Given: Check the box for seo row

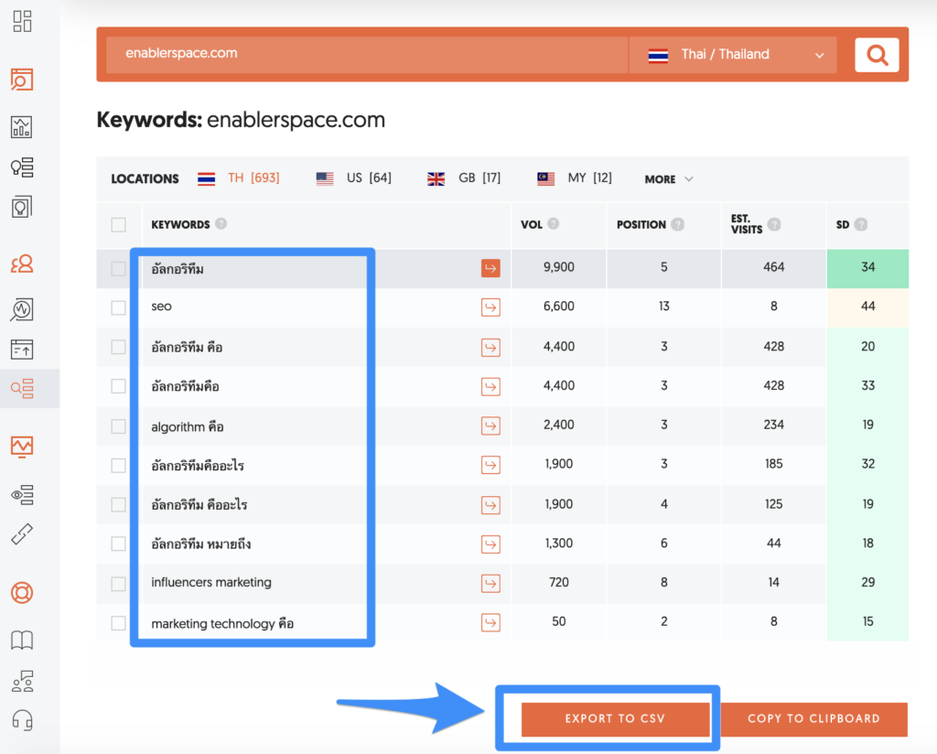Looking at the screenshot, I should pos(118,307).
